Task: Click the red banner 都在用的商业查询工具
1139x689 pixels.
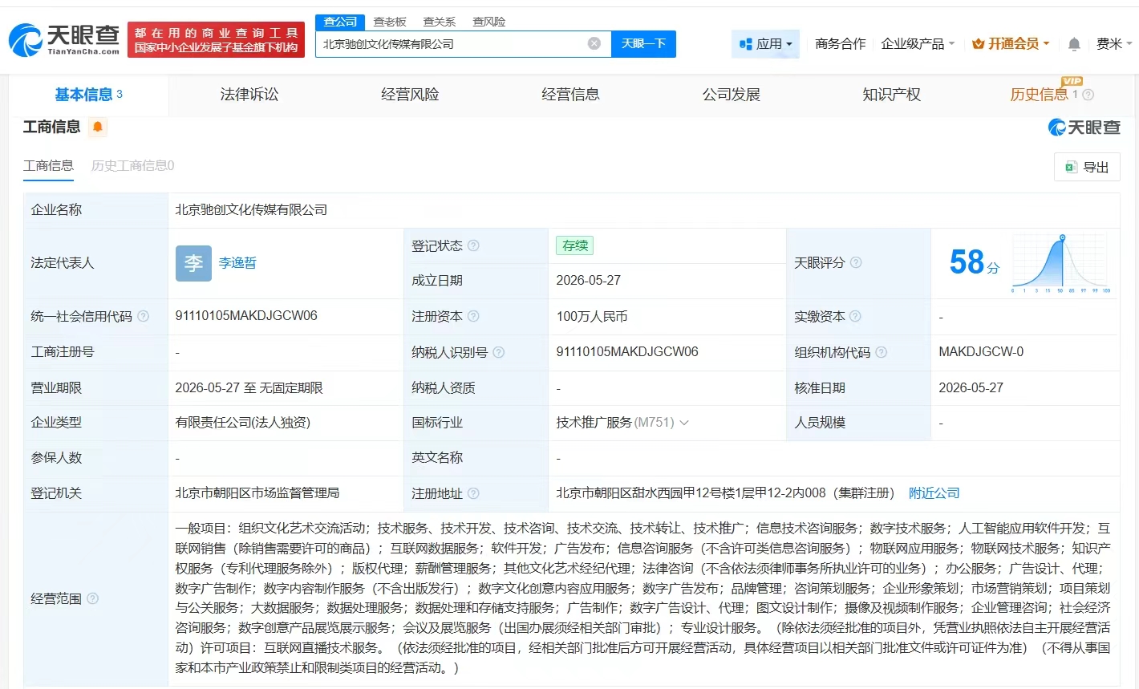Action: click(x=216, y=40)
